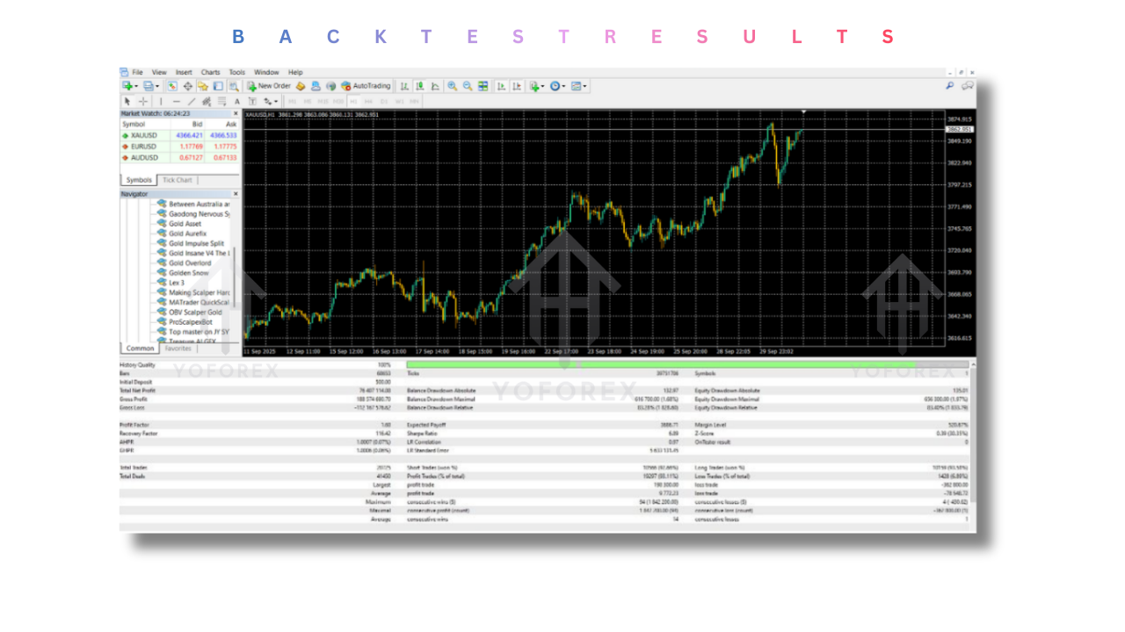The image size is (1125, 632).
Task: Click the zoom out magnifier icon
Action: (x=468, y=86)
